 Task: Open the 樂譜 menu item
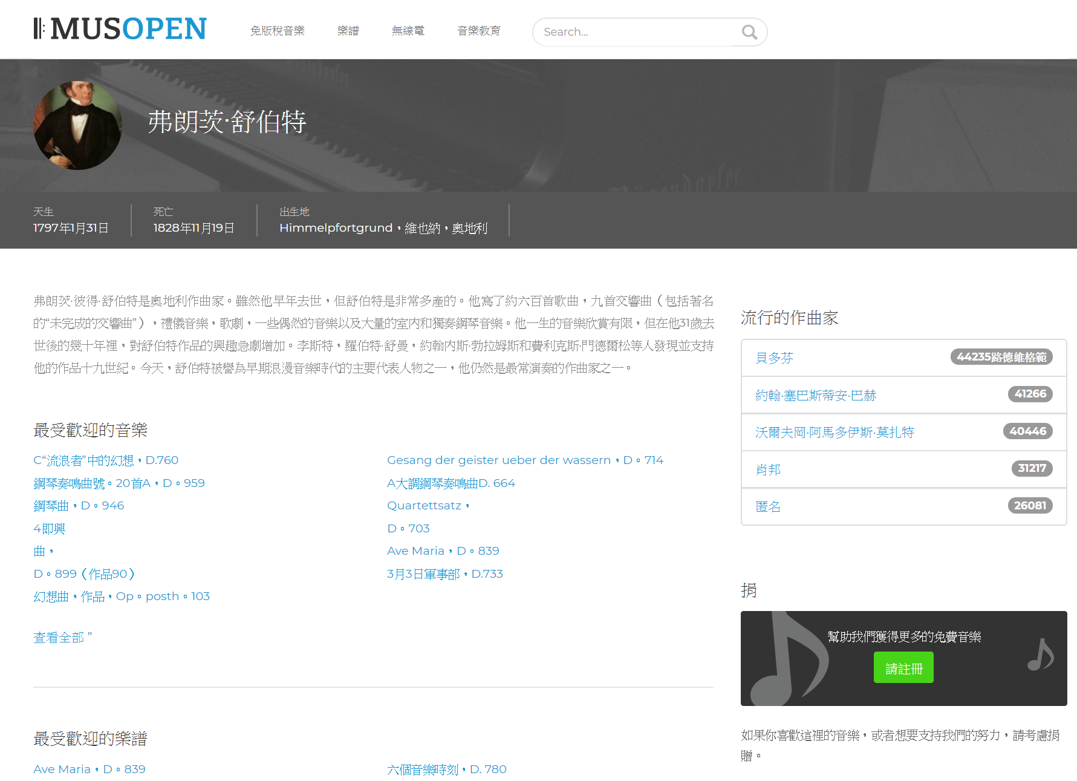pyautogui.click(x=348, y=31)
